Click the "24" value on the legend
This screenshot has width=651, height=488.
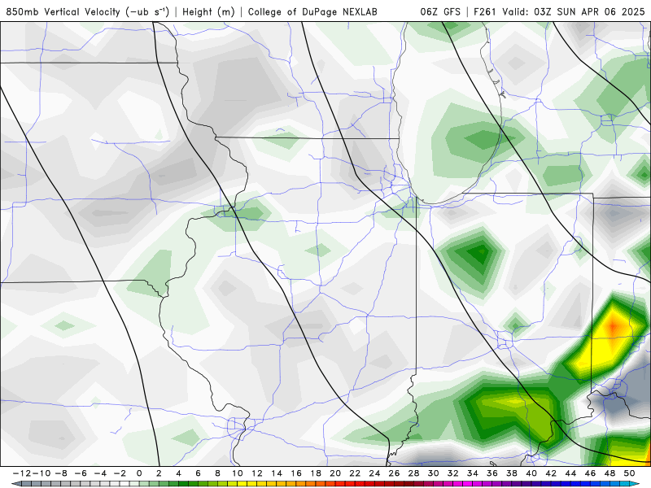click(374, 473)
